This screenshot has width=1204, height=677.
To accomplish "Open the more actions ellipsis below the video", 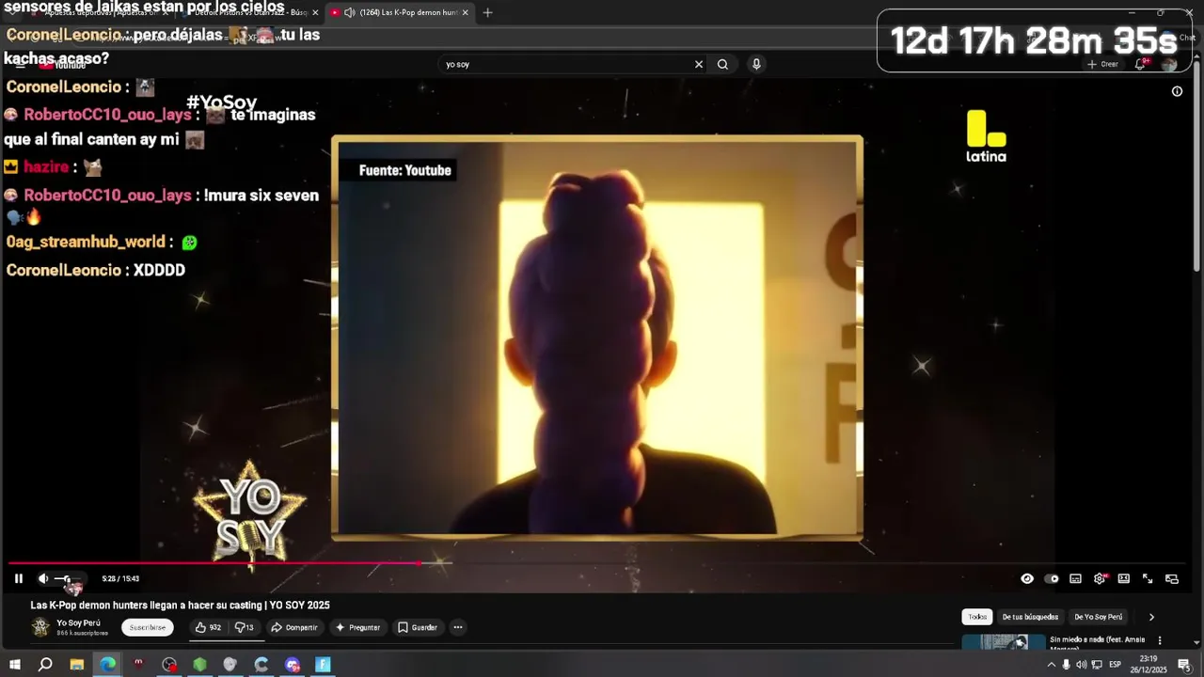I will 458,627.
